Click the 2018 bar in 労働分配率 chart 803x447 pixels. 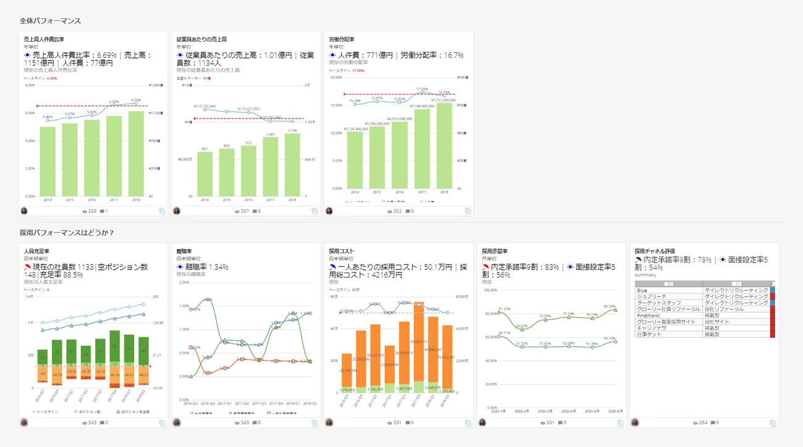click(x=445, y=146)
